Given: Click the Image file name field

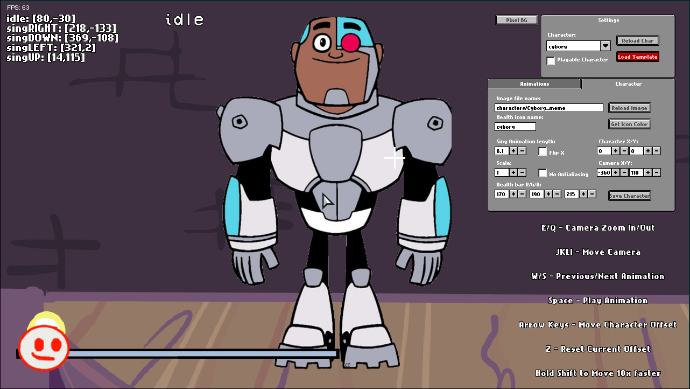Looking at the screenshot, I should (549, 108).
